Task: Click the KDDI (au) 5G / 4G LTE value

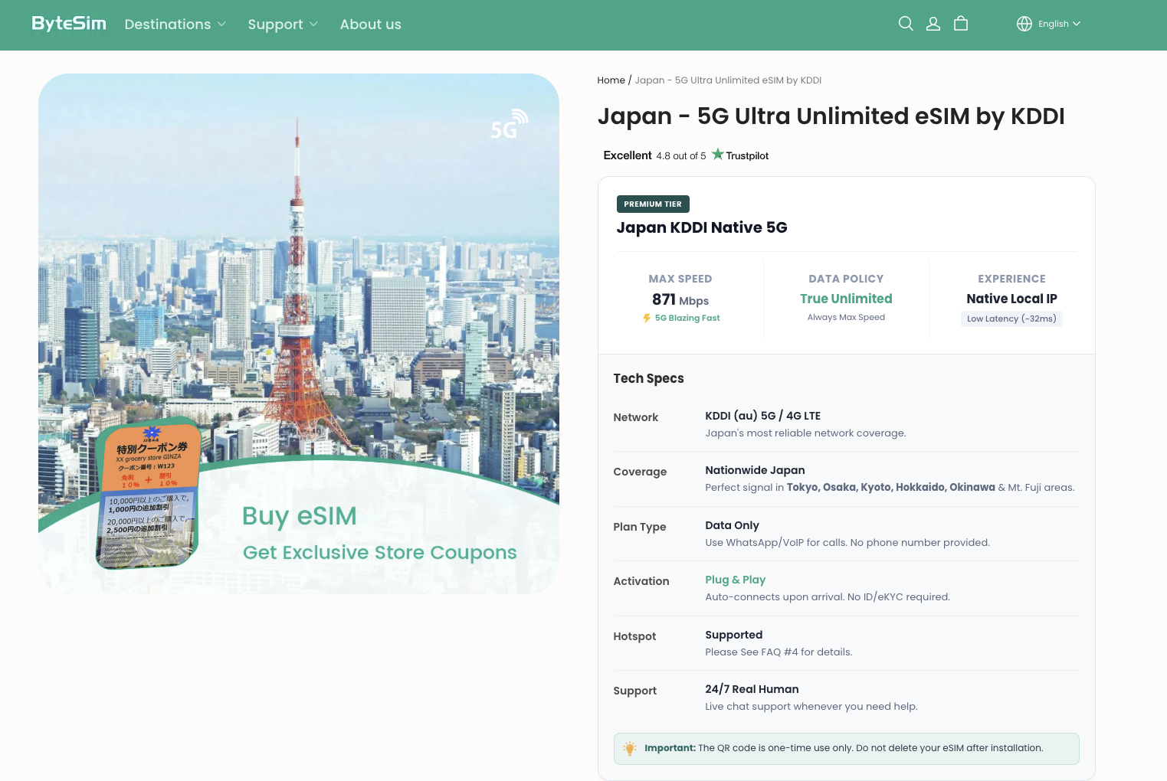Action: point(763,416)
